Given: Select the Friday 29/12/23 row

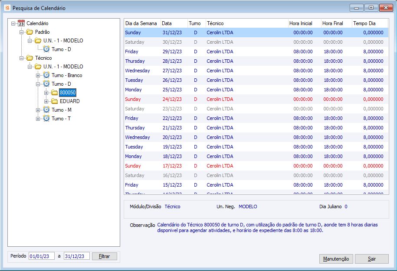Looking at the screenshot, I should 256,52.
